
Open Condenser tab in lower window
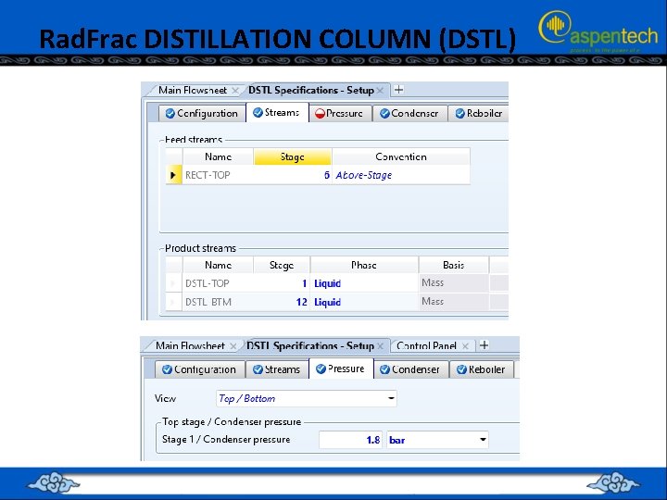(411, 369)
